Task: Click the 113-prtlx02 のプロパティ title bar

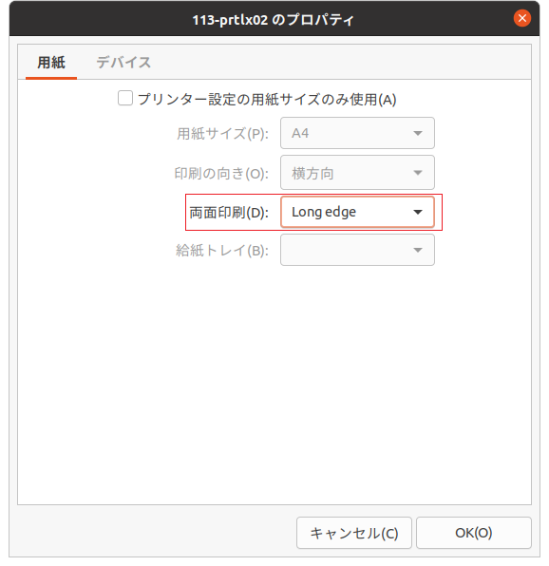Action: [x=274, y=20]
